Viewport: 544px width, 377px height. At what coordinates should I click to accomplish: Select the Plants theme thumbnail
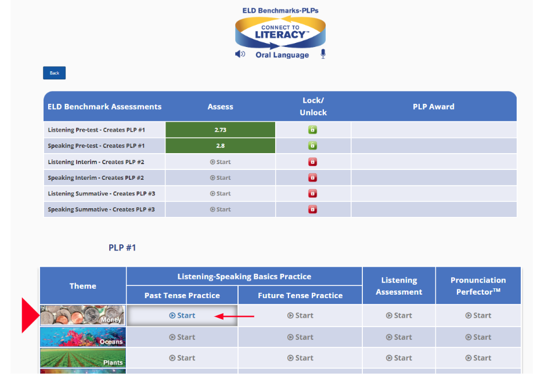point(83,358)
